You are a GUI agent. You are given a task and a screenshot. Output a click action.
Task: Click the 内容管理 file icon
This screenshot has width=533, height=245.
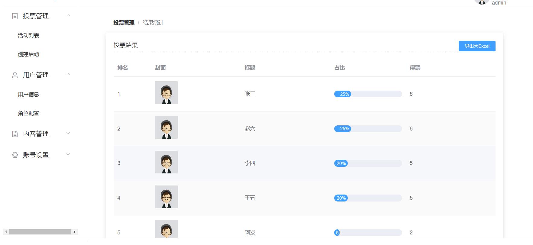pos(15,134)
